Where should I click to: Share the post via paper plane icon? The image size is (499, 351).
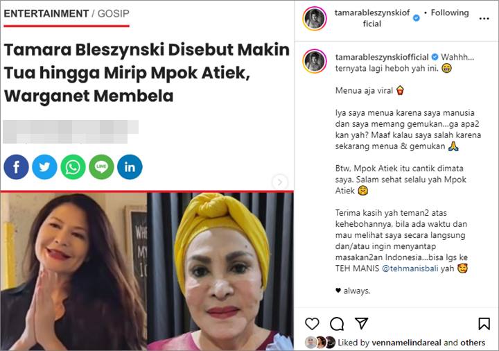coord(362,323)
